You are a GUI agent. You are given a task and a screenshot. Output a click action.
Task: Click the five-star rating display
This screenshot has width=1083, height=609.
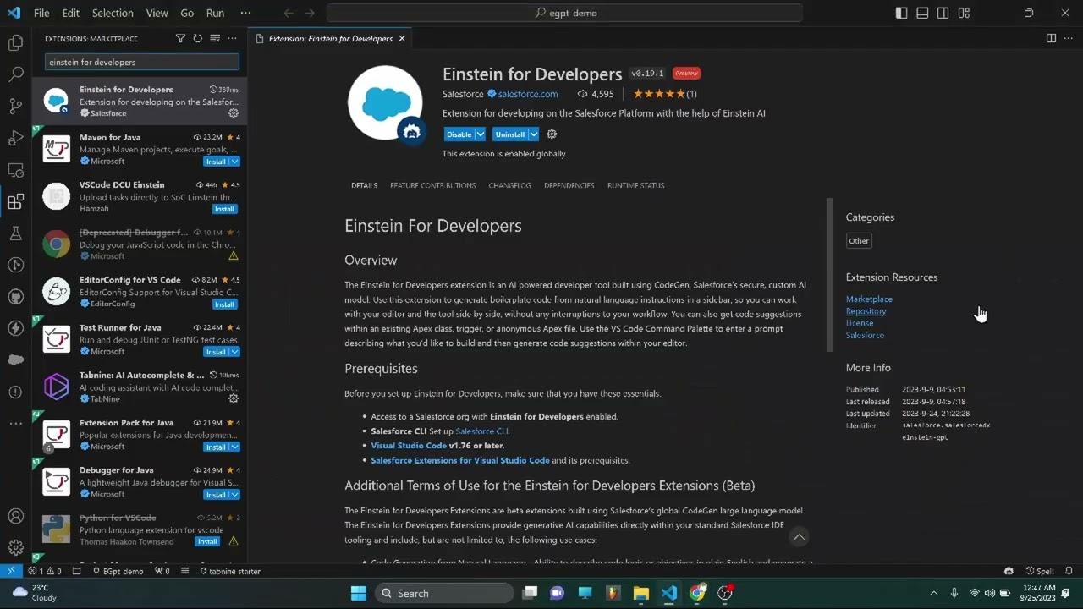point(659,94)
